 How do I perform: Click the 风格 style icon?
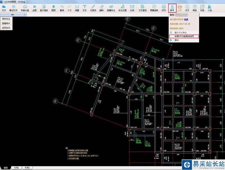tap(202, 8)
